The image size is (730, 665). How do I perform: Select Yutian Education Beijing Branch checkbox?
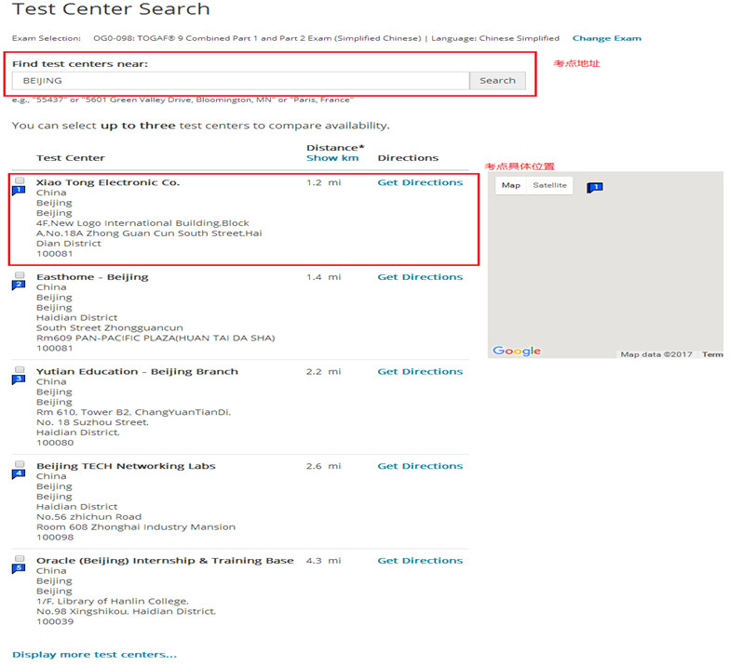(20, 369)
